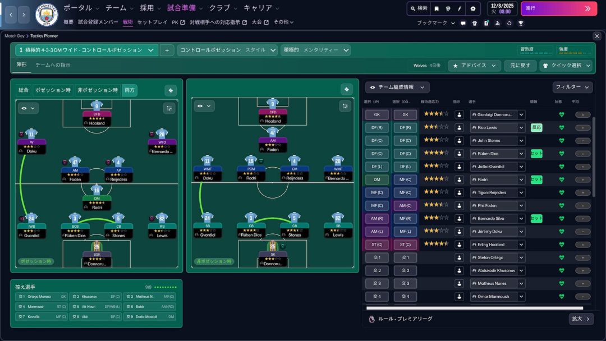The height and width of the screenshot is (341, 606).
Task: Click the shirt icon in bookmarks bar
Action: coord(475,23)
